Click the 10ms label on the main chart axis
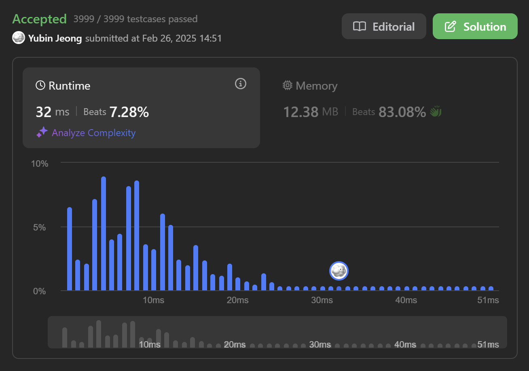Viewport: 529px width, 371px height. 154,300
